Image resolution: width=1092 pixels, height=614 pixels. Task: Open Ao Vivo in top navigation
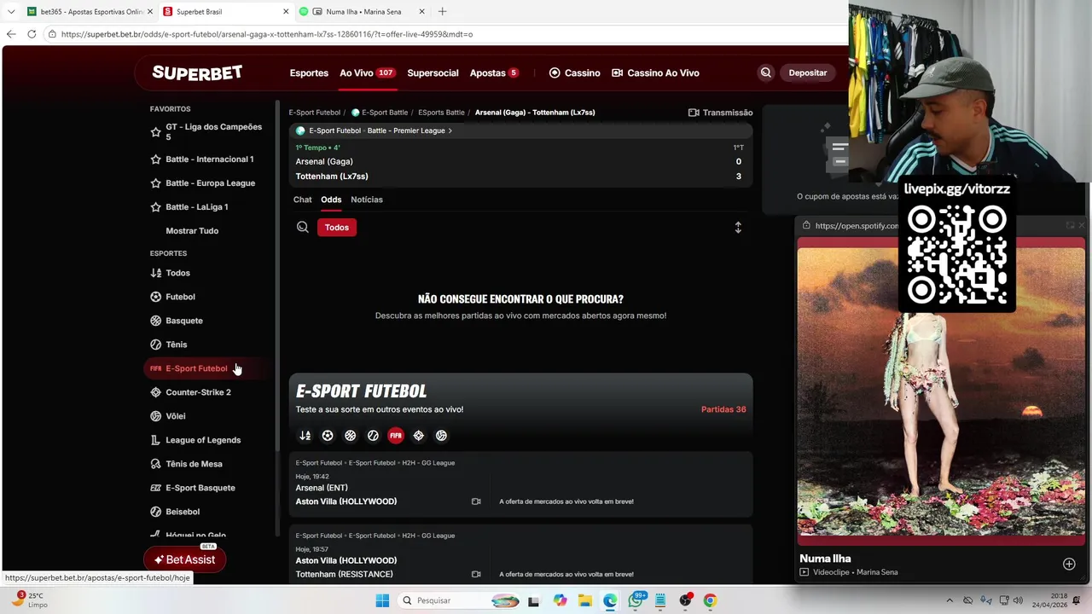click(367, 73)
